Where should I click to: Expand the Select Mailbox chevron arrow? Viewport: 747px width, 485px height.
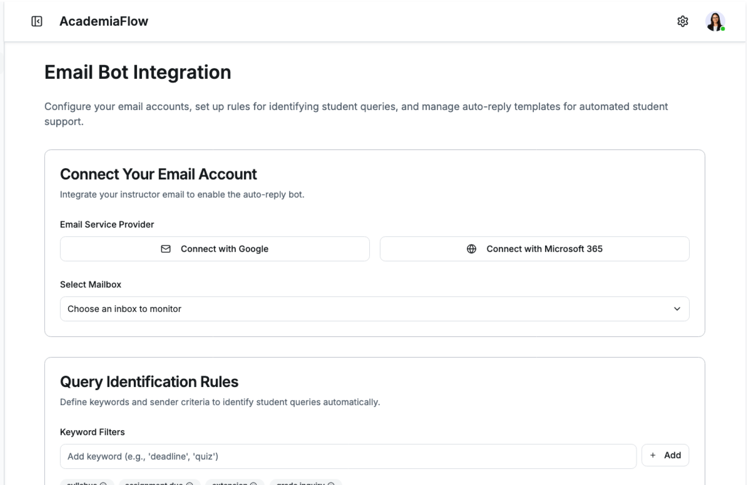(677, 309)
